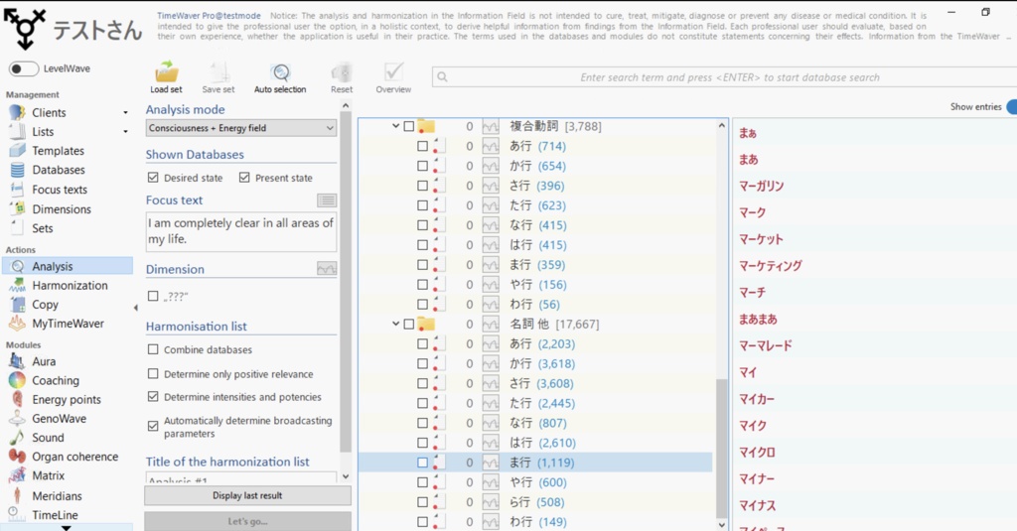This screenshot has height=531, width=1017.
Task: Run Auto selection magnifier icon
Action: 280,71
